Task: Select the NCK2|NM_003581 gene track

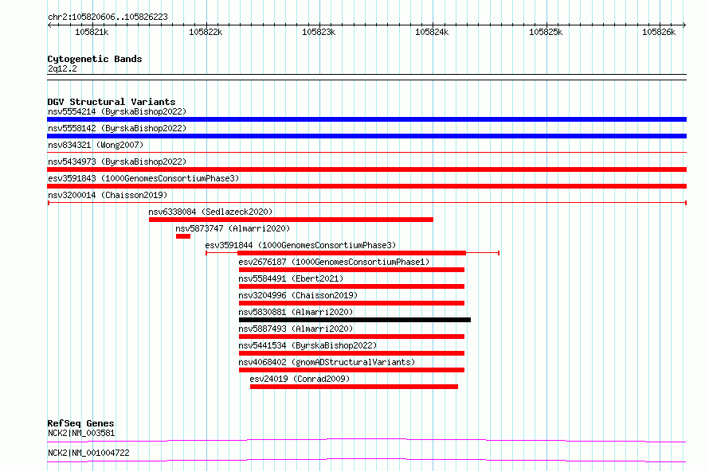Action: click(x=366, y=440)
